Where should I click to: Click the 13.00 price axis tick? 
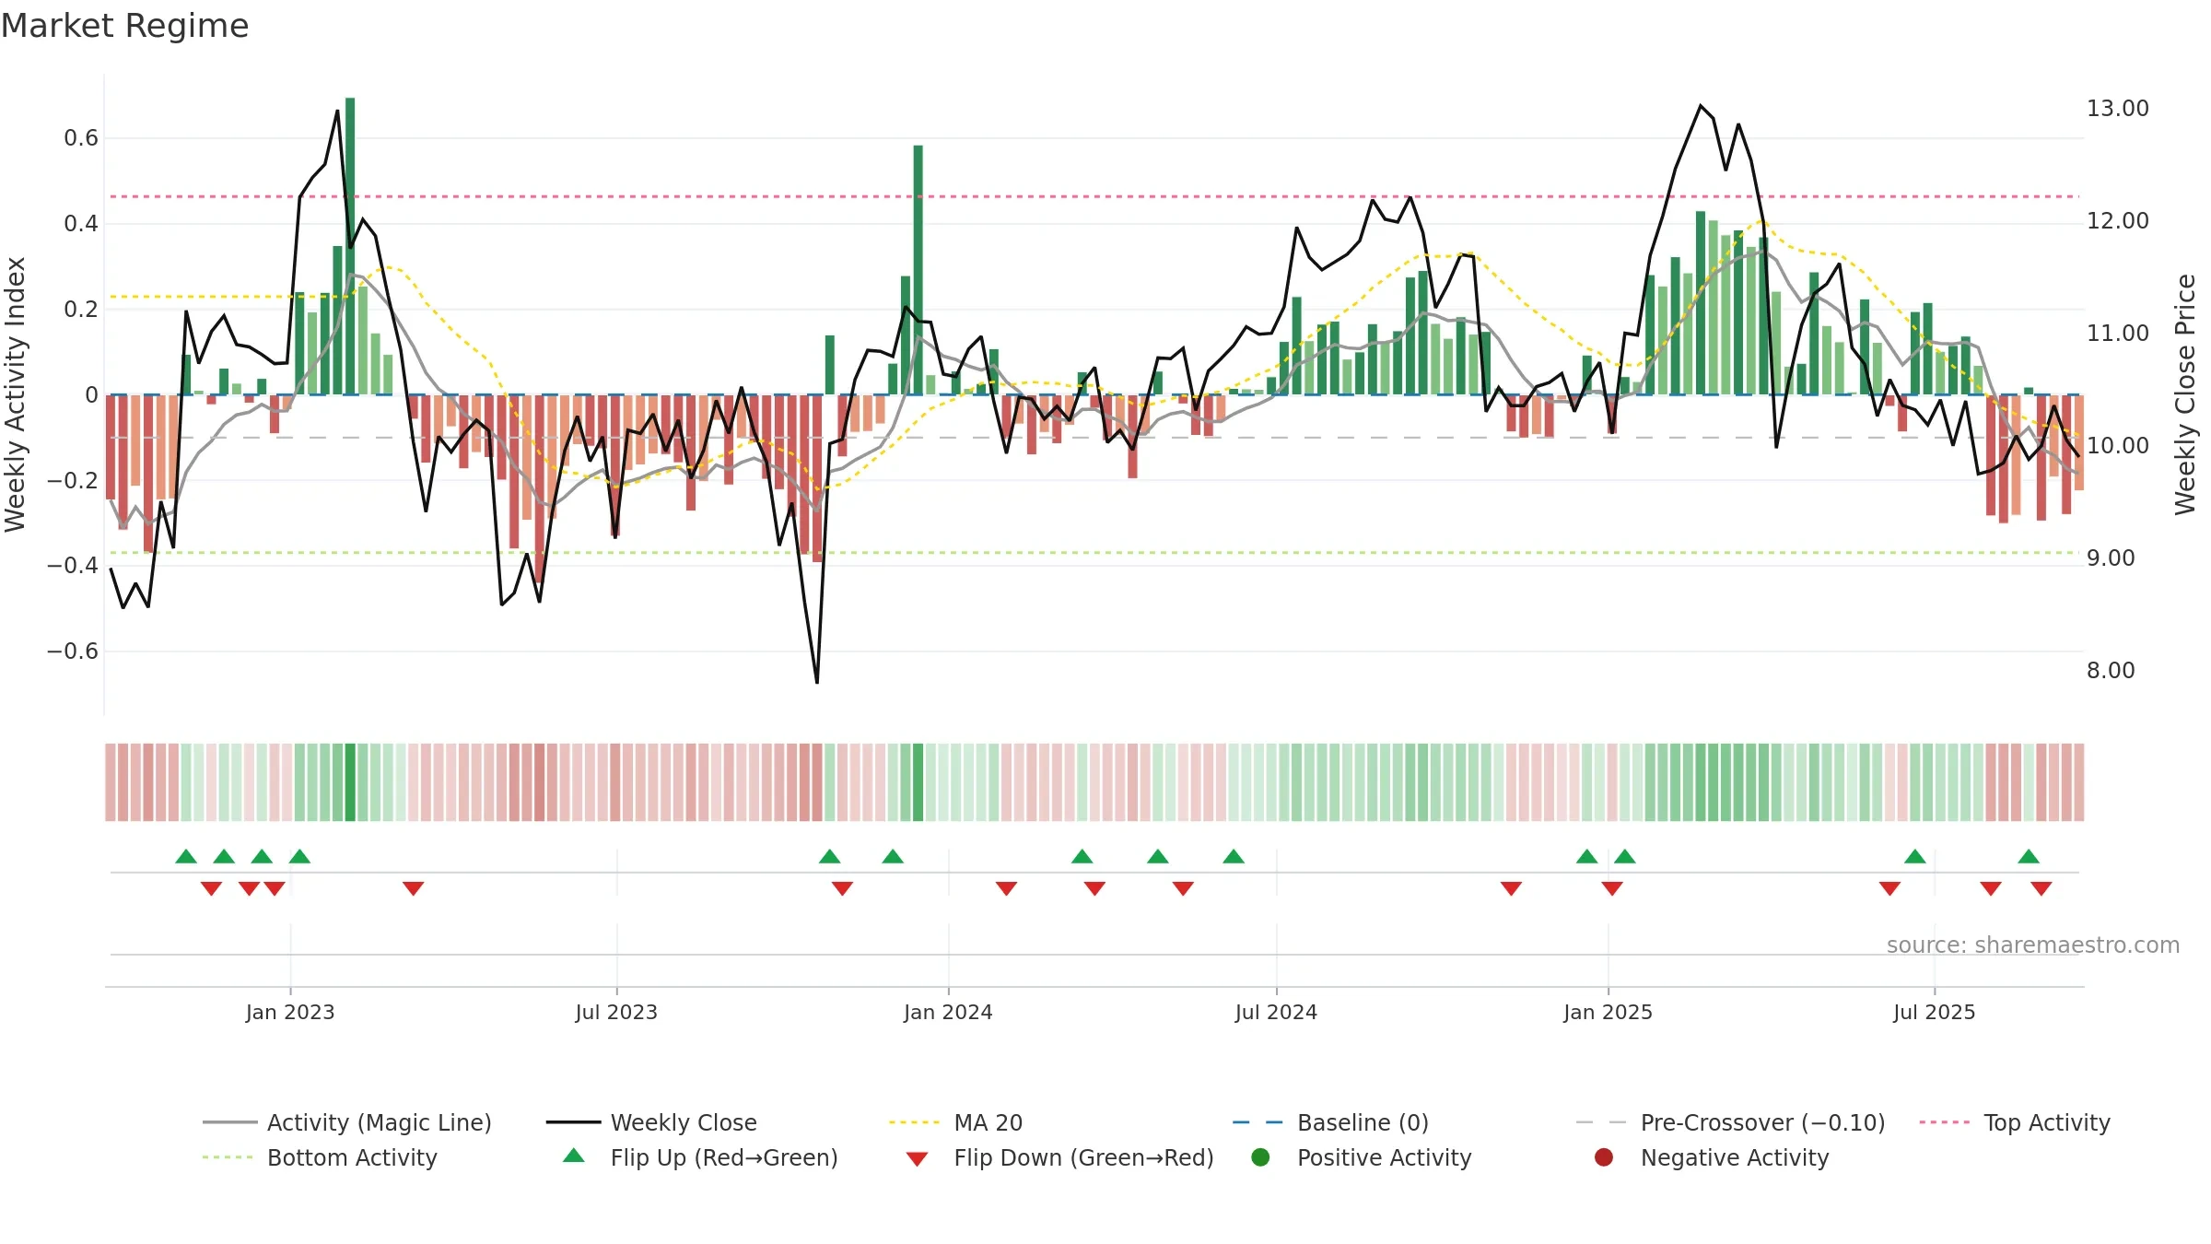[x=2118, y=109]
